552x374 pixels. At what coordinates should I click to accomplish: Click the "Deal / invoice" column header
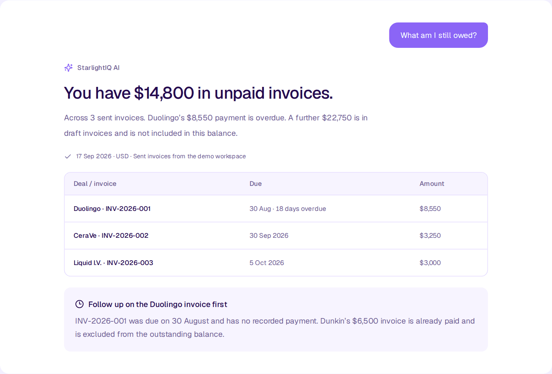click(x=95, y=184)
